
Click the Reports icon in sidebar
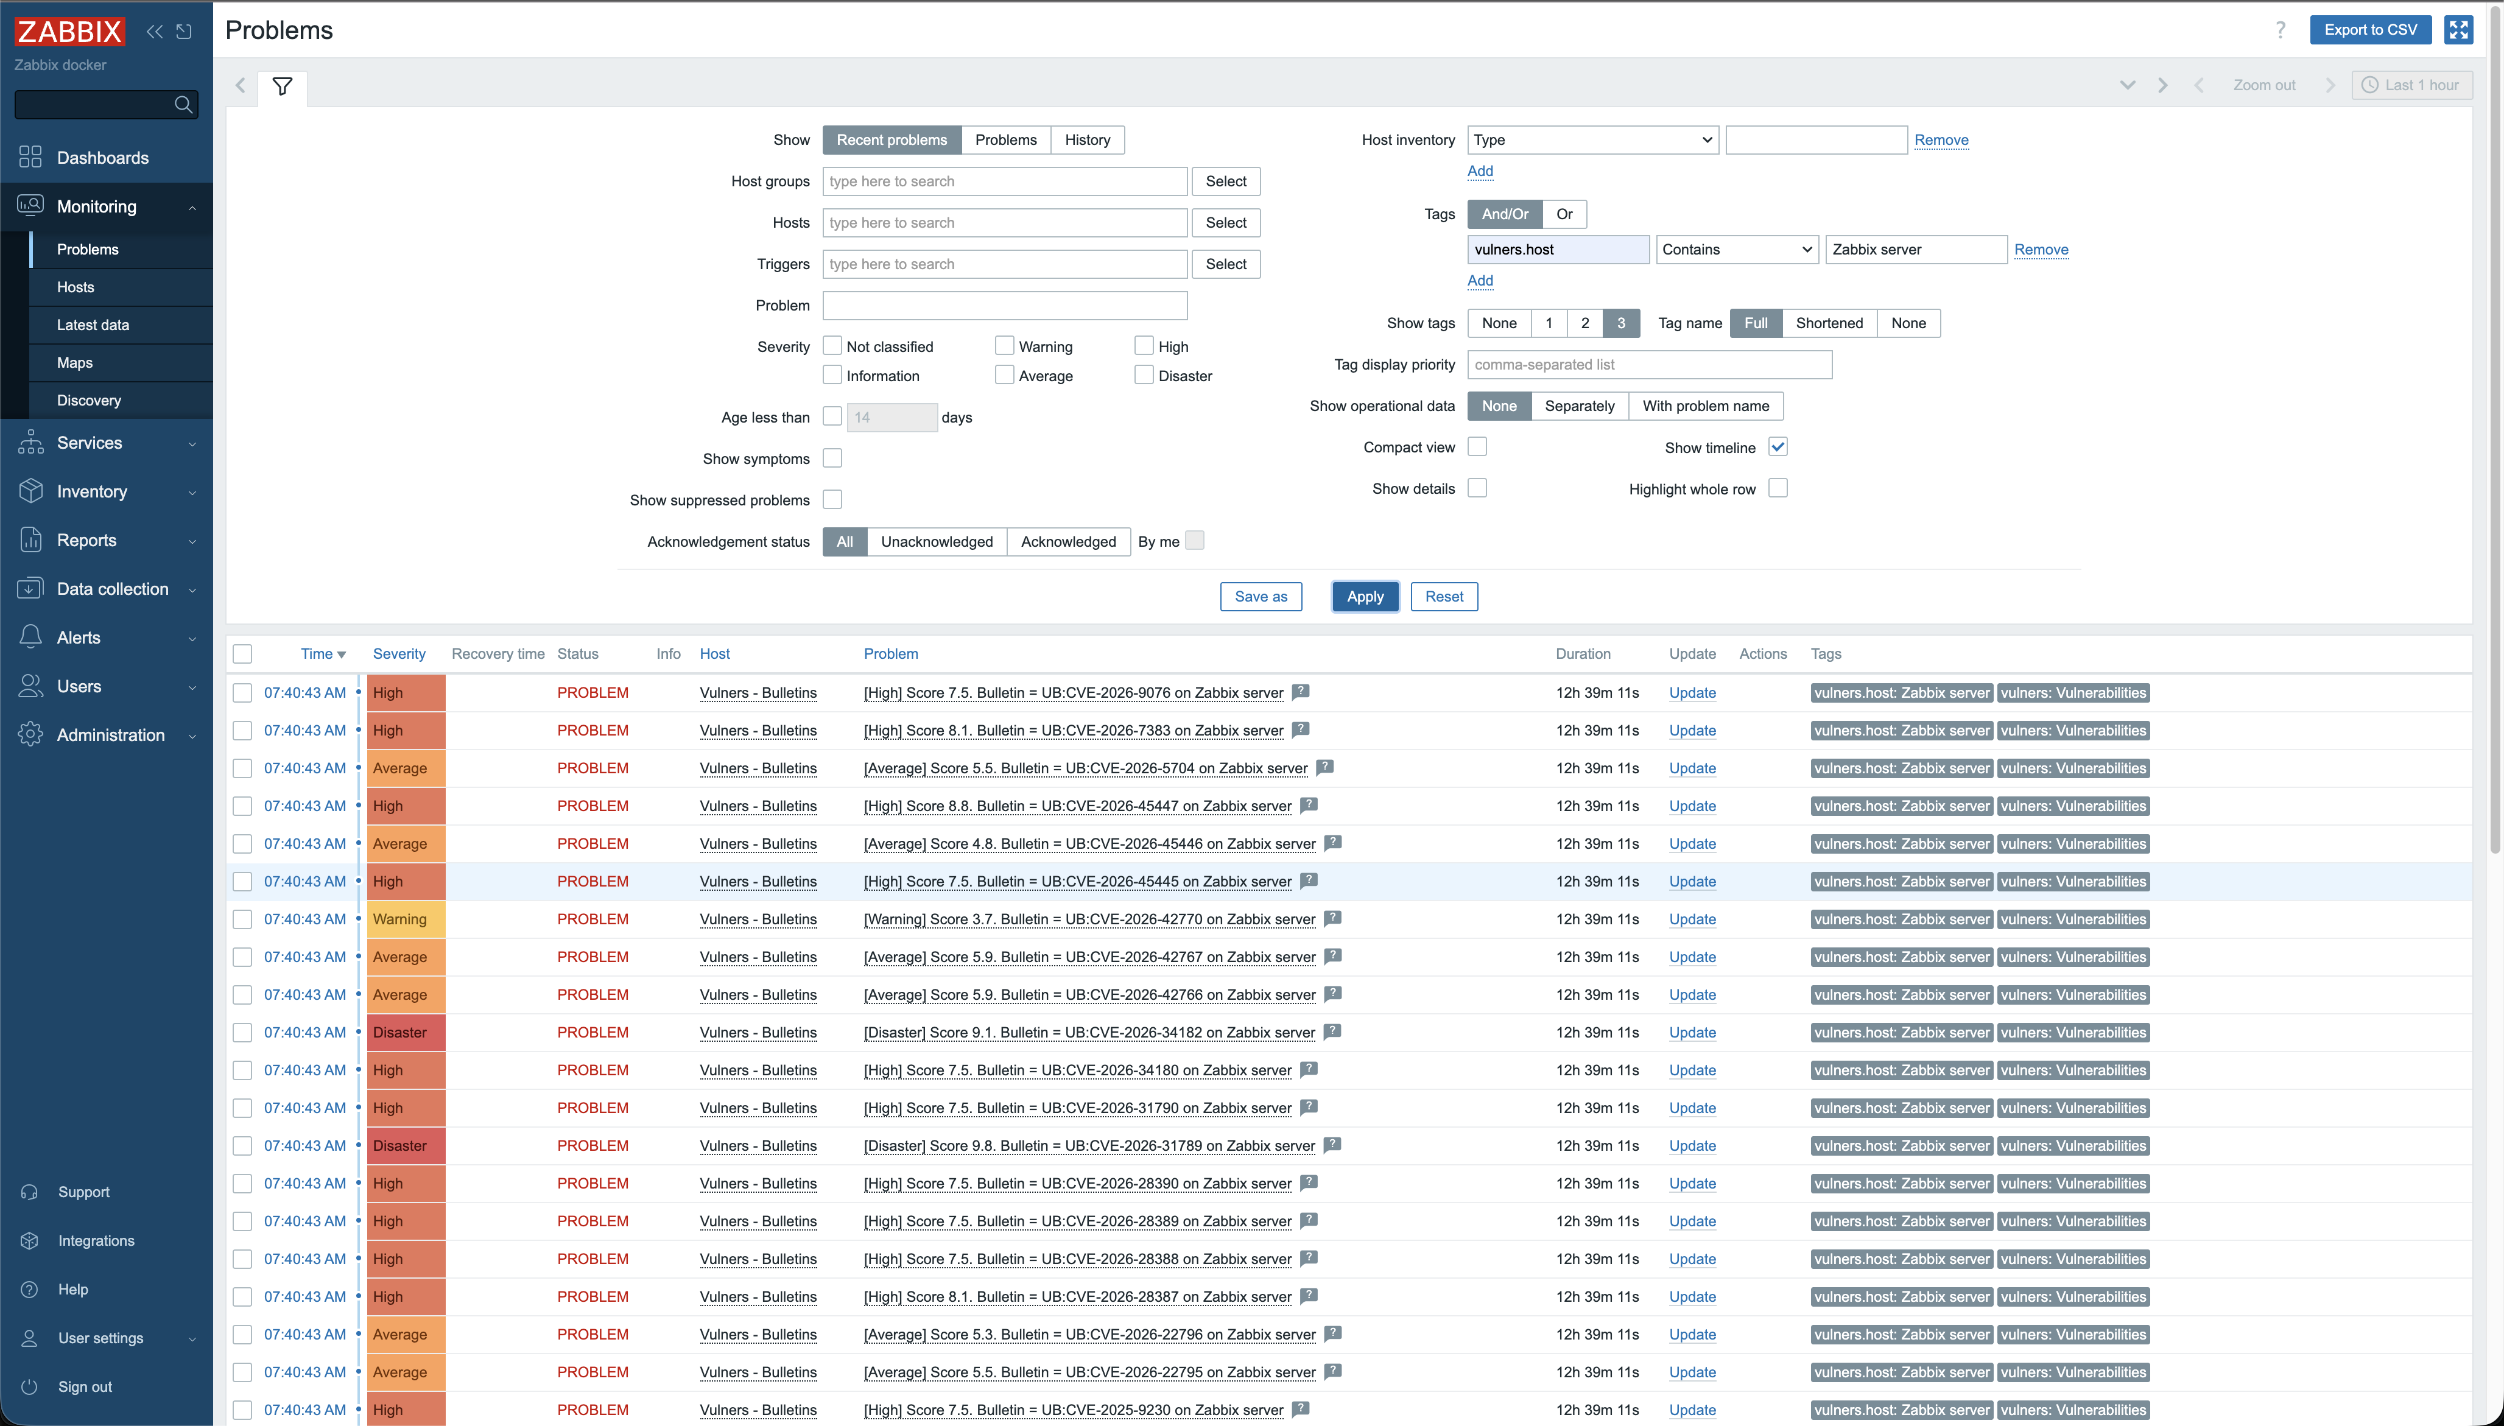coord(30,539)
